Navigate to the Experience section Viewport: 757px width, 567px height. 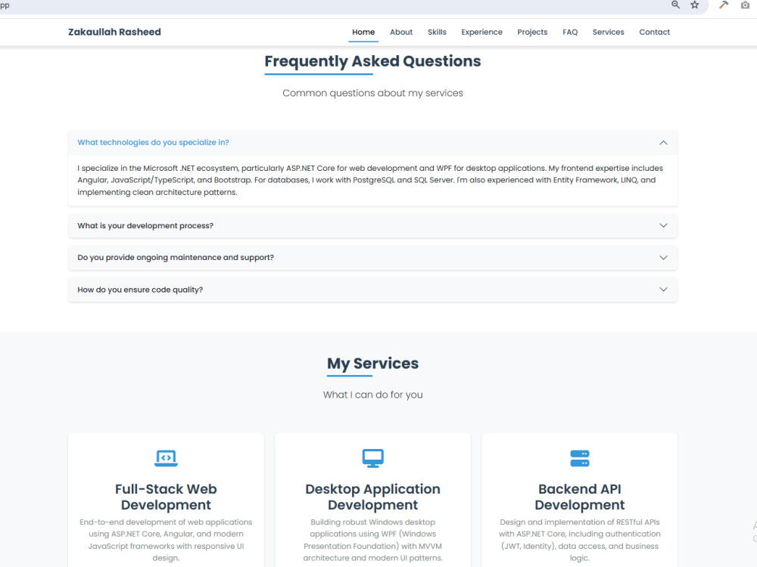(481, 32)
